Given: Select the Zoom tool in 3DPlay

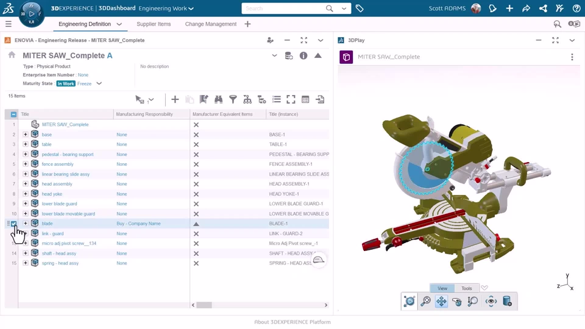Looking at the screenshot, I should (472, 301).
